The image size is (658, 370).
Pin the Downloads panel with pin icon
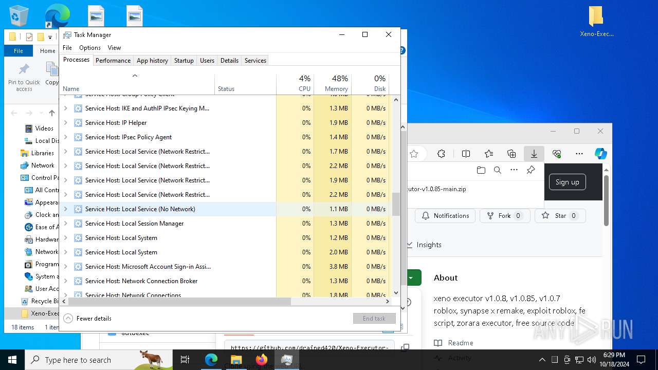pos(531,170)
